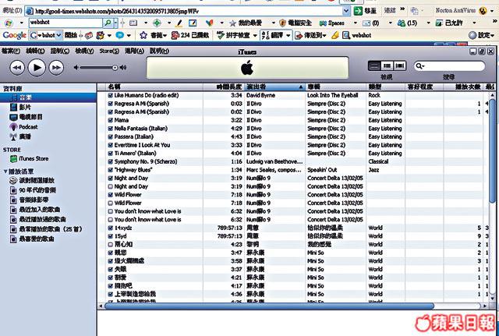
Task: Skip to the previous track
Action: pos(17,68)
